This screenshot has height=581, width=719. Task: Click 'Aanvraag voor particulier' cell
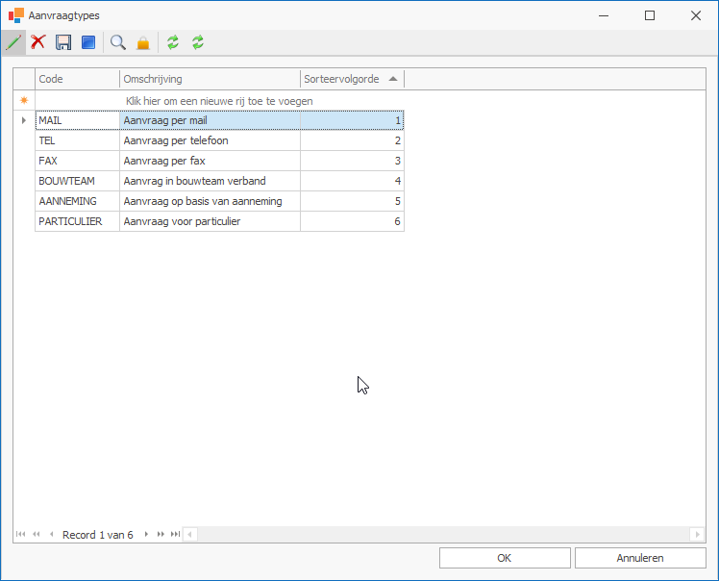[210, 221]
